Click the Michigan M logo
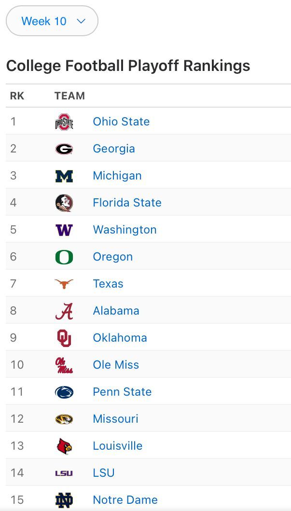The height and width of the screenshot is (511, 291). pos(64,176)
